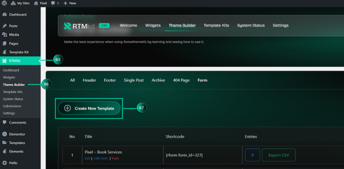Open System Status submenu item
The image size is (344, 169).
pos(13,99)
